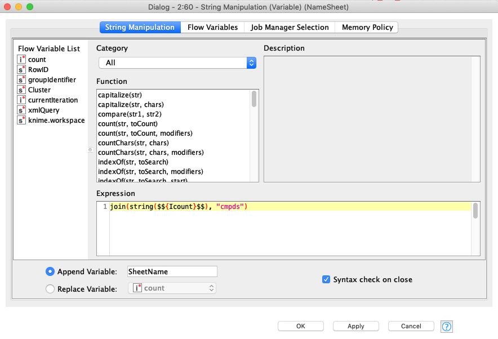498x339 pixels.
Task: Click the SheetName variable name field
Action: pyautogui.click(x=172, y=272)
